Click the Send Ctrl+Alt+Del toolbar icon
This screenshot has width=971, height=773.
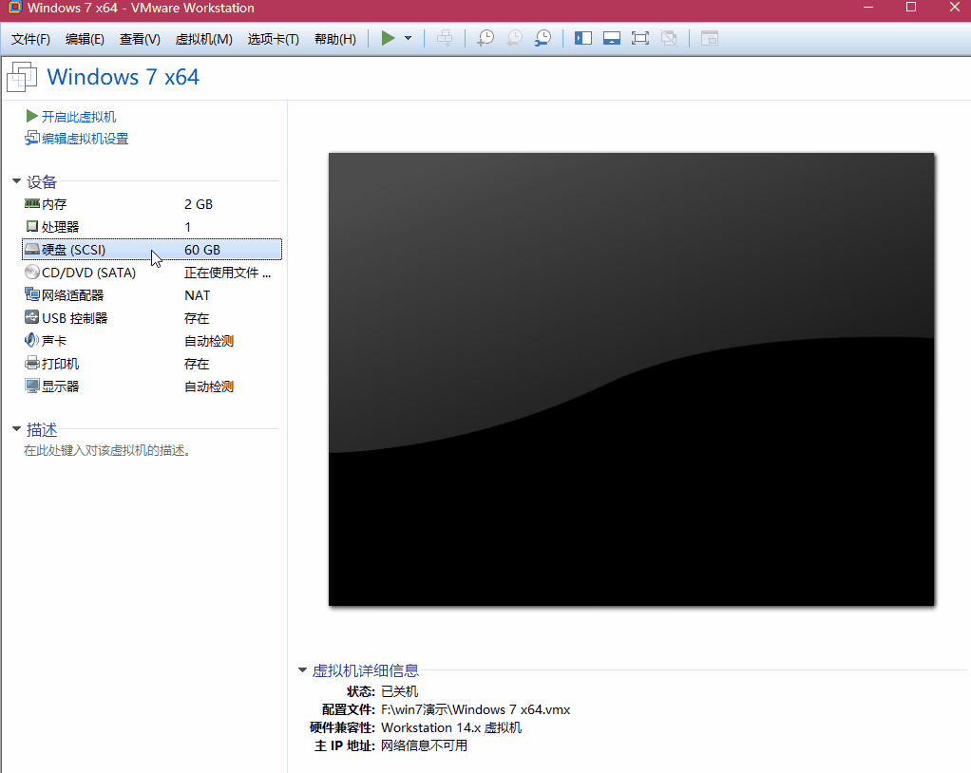tap(445, 38)
